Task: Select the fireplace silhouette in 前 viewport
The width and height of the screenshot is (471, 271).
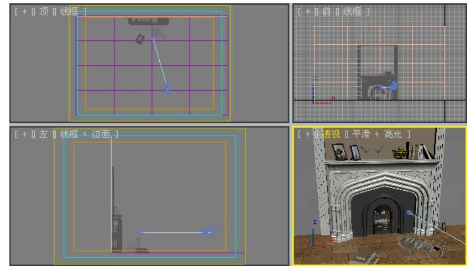Action: coord(378,72)
